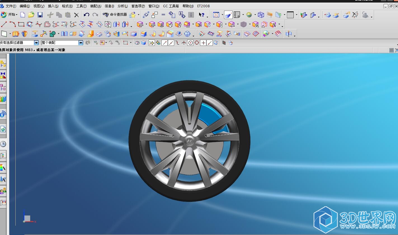Open the 插入(S) menu
The image size is (398, 235).
[53, 6]
